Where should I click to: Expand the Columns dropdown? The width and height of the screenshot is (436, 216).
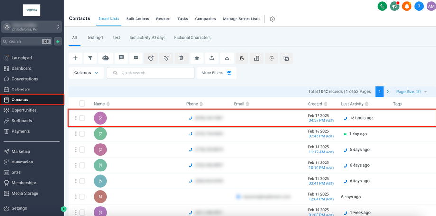click(x=86, y=73)
